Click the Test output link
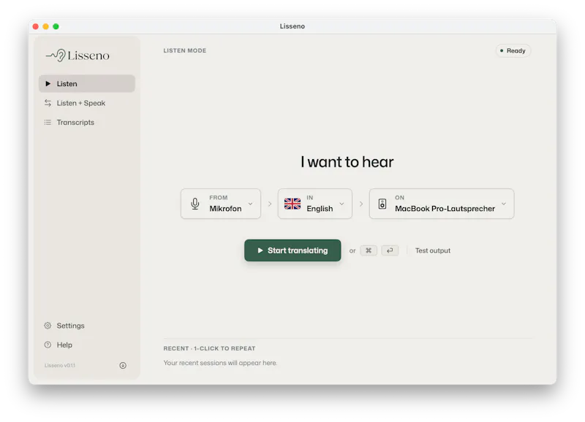The image size is (585, 422). (x=433, y=250)
